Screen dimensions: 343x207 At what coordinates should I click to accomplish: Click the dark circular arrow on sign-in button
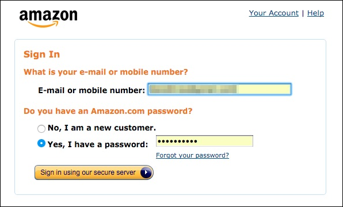coord(146,172)
